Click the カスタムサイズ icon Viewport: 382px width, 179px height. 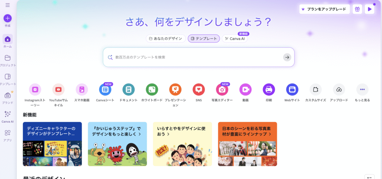click(316, 90)
